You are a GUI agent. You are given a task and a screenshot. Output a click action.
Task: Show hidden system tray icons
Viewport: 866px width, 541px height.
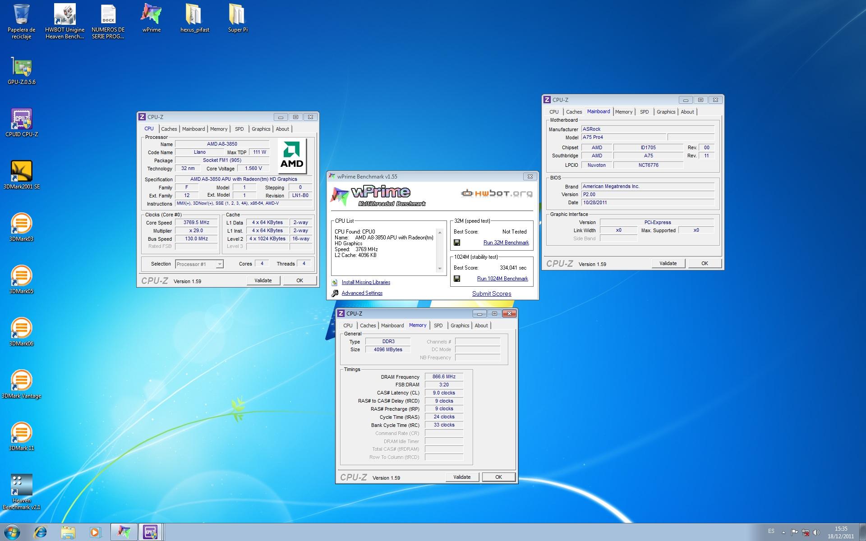784,532
